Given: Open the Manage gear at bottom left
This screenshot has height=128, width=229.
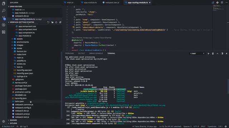Looking at the screenshot, I should [4, 121].
